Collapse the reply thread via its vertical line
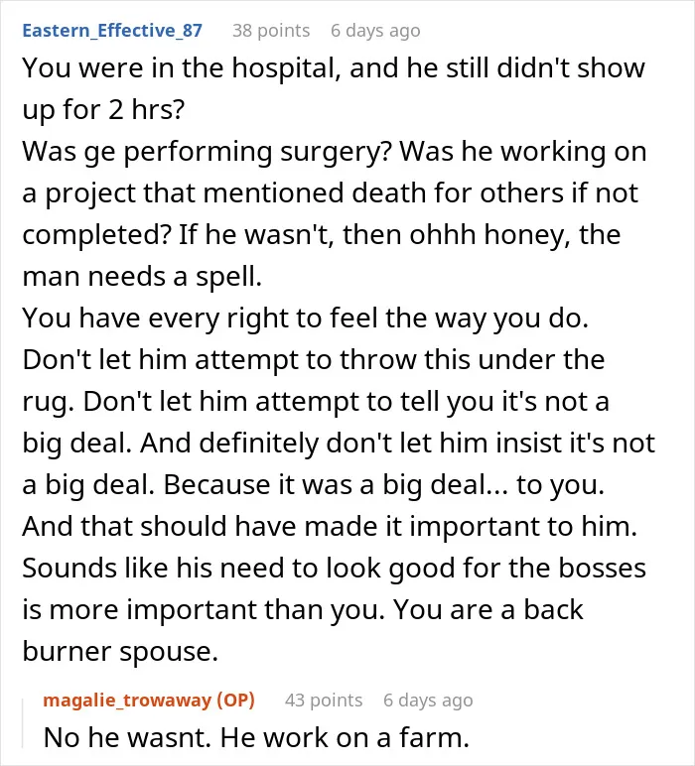695x766 pixels. tap(23, 723)
